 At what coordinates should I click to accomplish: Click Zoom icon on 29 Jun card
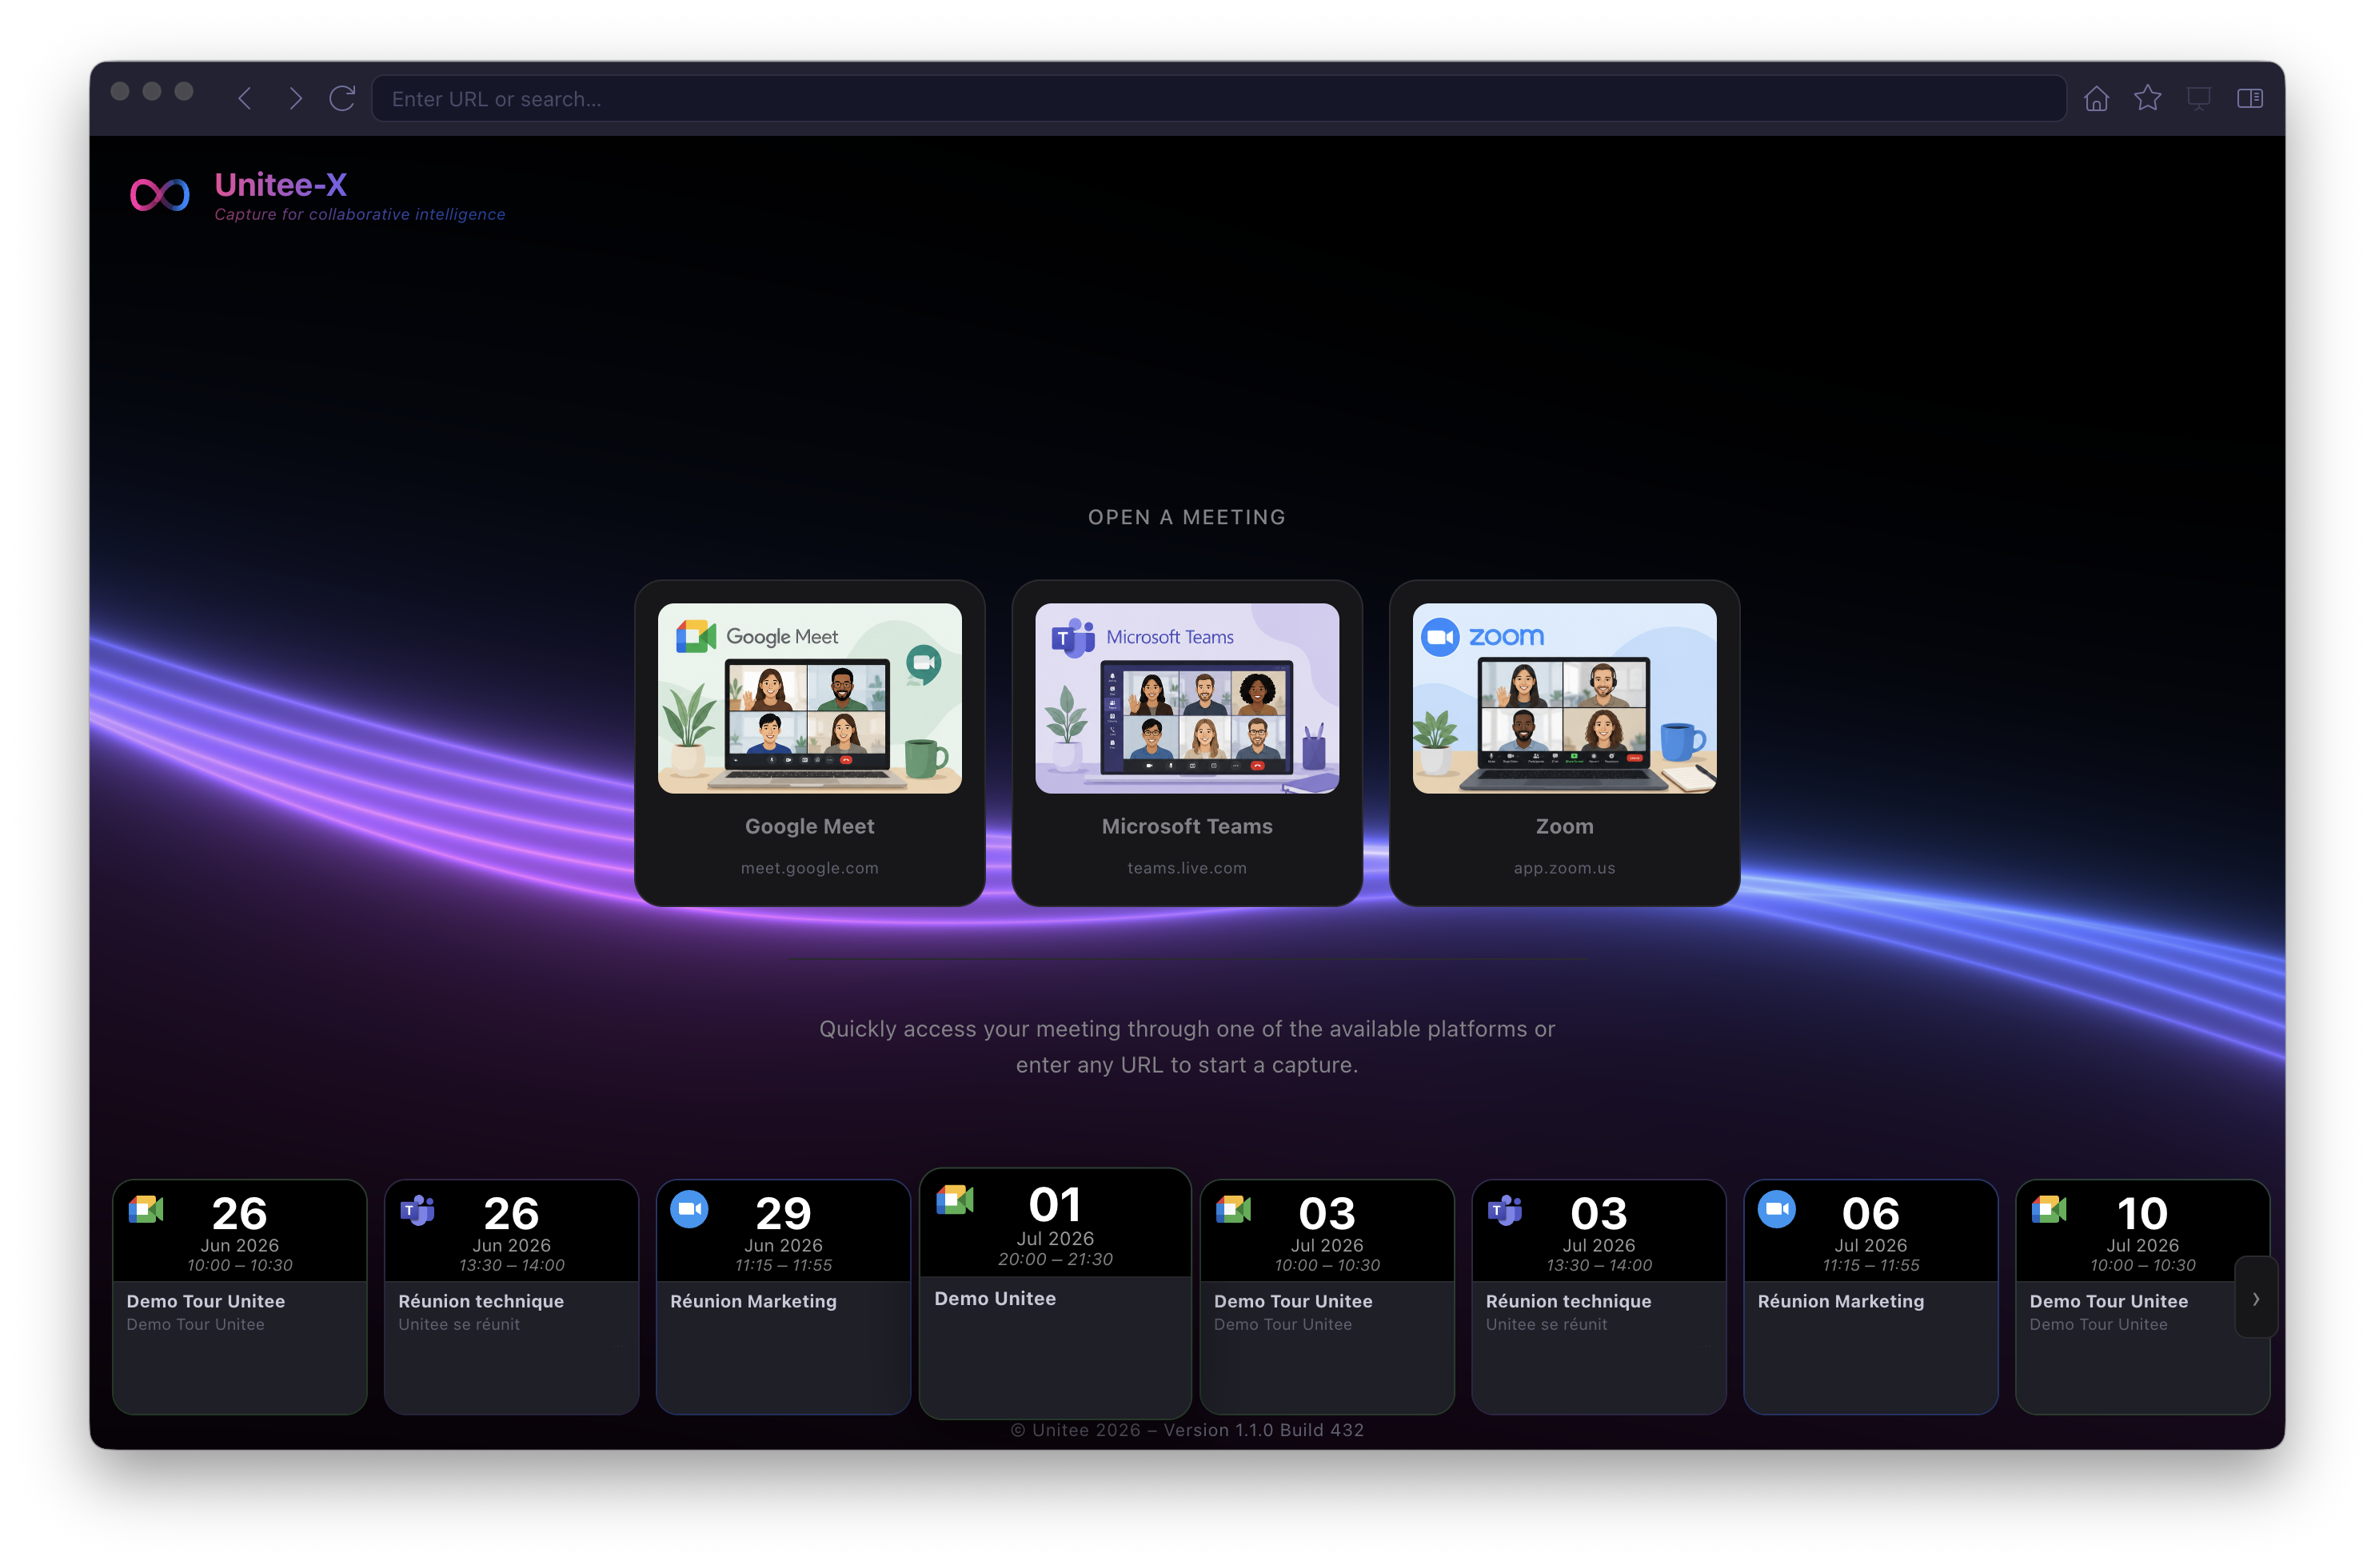click(689, 1209)
